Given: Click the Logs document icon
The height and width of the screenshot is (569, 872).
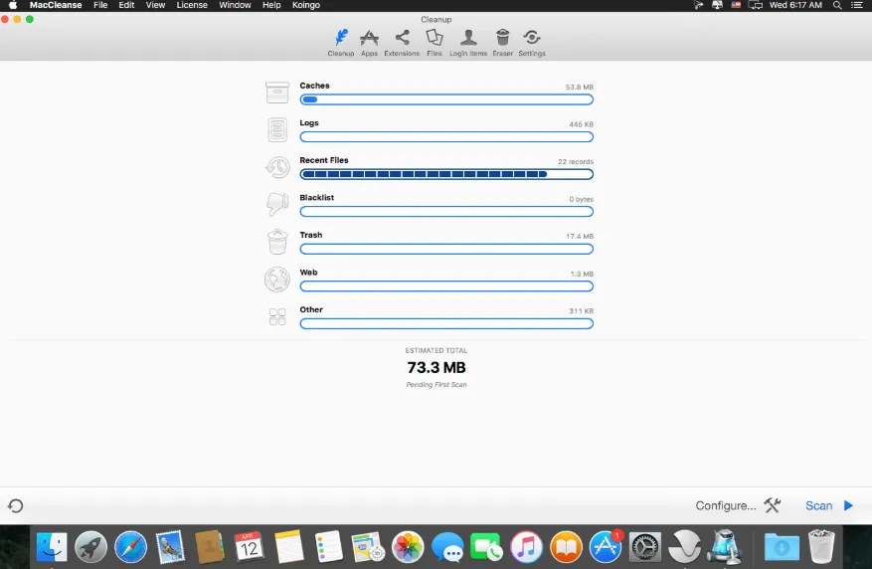Looking at the screenshot, I should tap(277, 129).
